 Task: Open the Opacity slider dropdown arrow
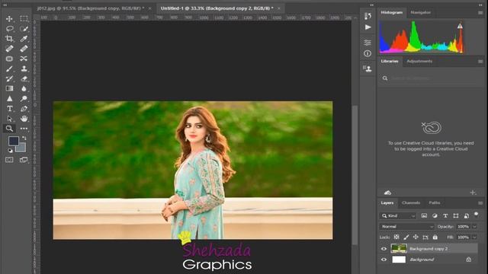(x=474, y=227)
